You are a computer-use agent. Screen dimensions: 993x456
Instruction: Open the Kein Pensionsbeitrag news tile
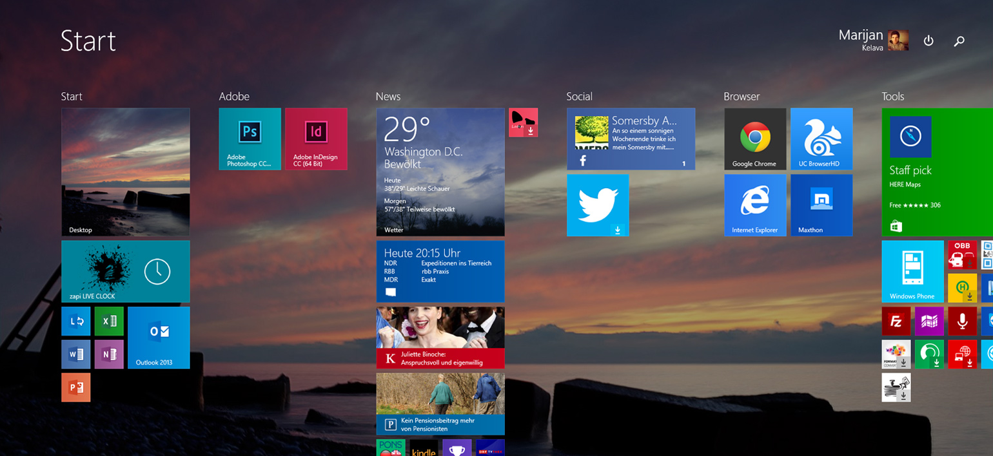click(440, 404)
